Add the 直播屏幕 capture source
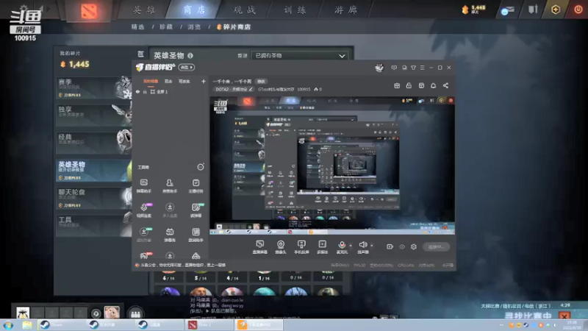588x331 pixels. coord(260,247)
